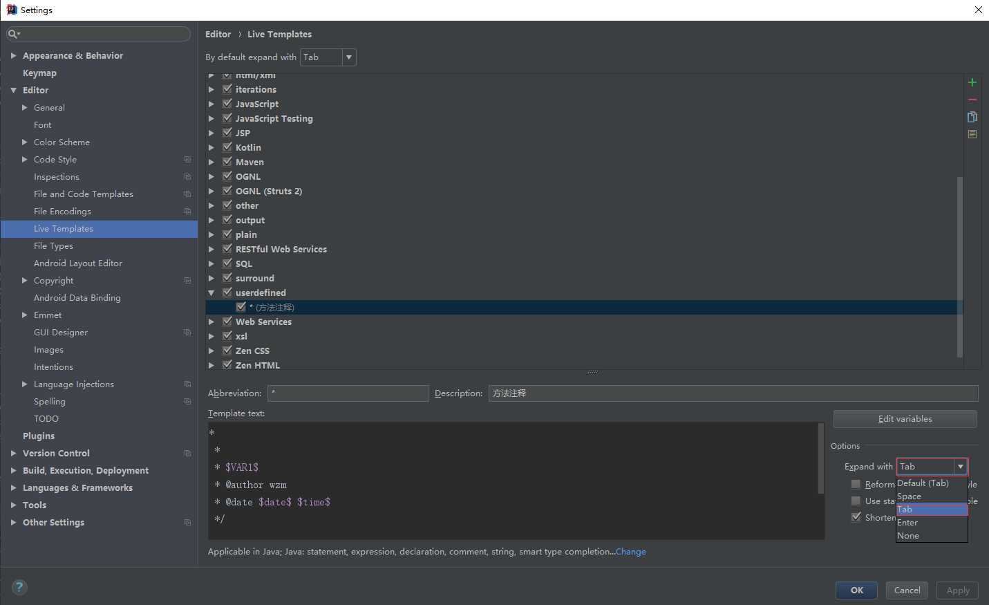Viewport: 989px width, 605px height.
Task: Disable the userdefined template group
Action: (227, 292)
